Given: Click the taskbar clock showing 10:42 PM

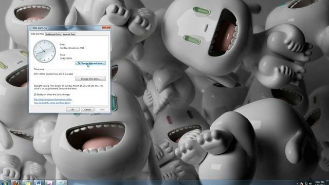Looking at the screenshot, I should tap(320, 183).
